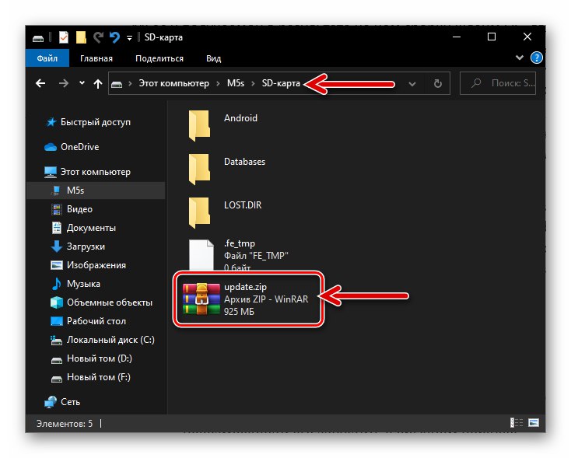Click M5s in the address path
The image size is (571, 458).
[236, 83]
